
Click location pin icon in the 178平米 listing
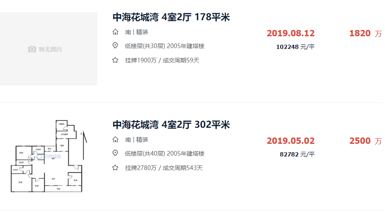[115, 46]
